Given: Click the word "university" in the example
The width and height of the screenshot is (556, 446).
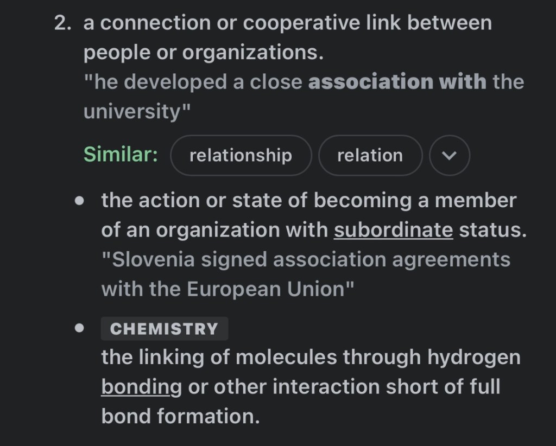Looking at the screenshot, I should pyautogui.click(x=132, y=111).
